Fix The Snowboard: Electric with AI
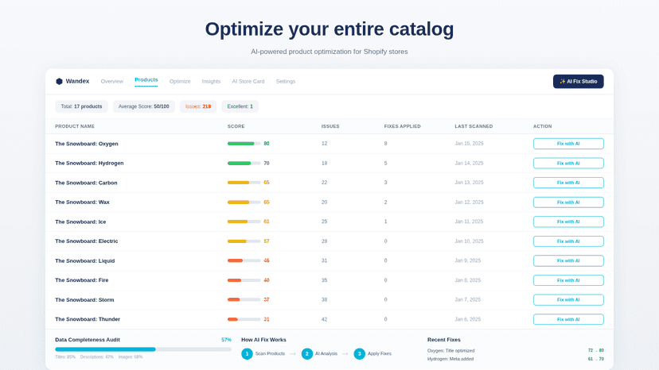659x370 pixels. tap(568, 241)
